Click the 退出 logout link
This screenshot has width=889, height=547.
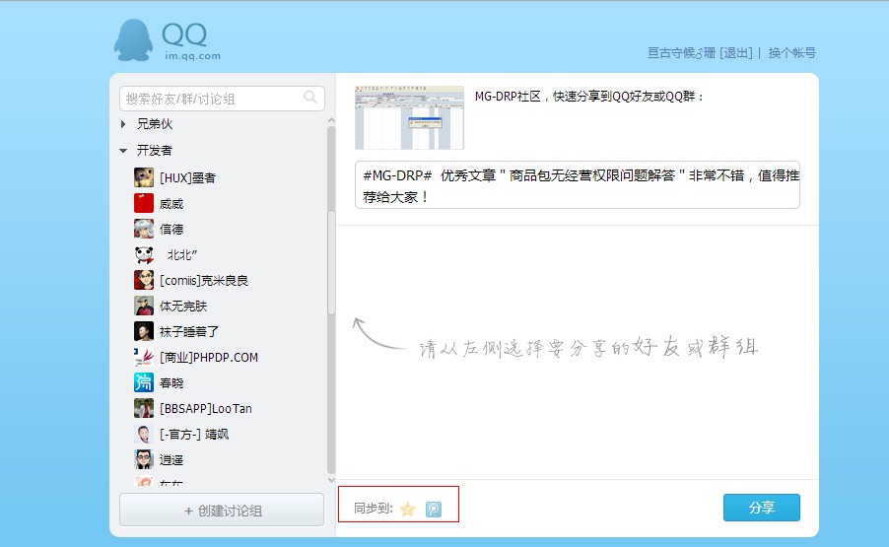tap(736, 52)
